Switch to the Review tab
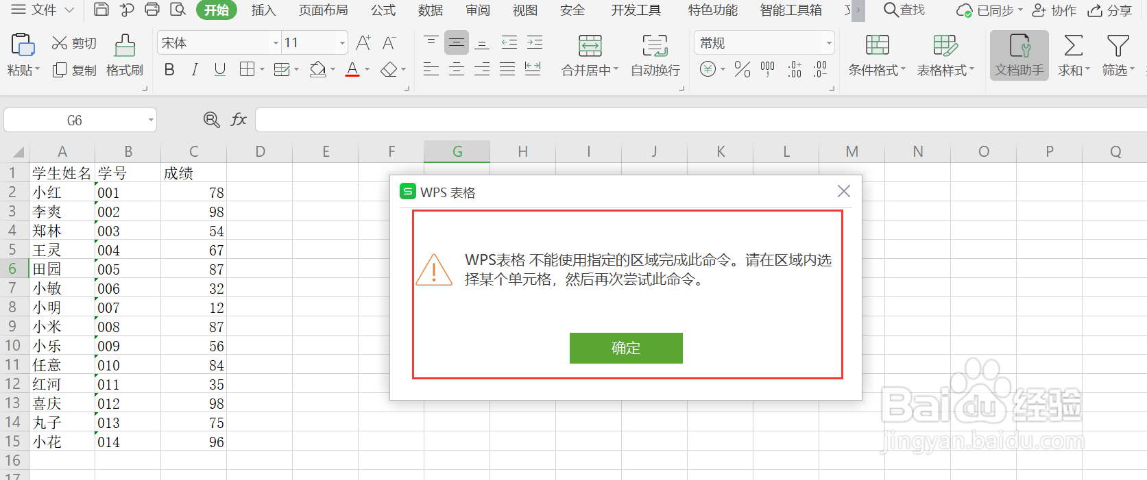Image resolution: width=1147 pixels, height=480 pixels. [x=478, y=10]
